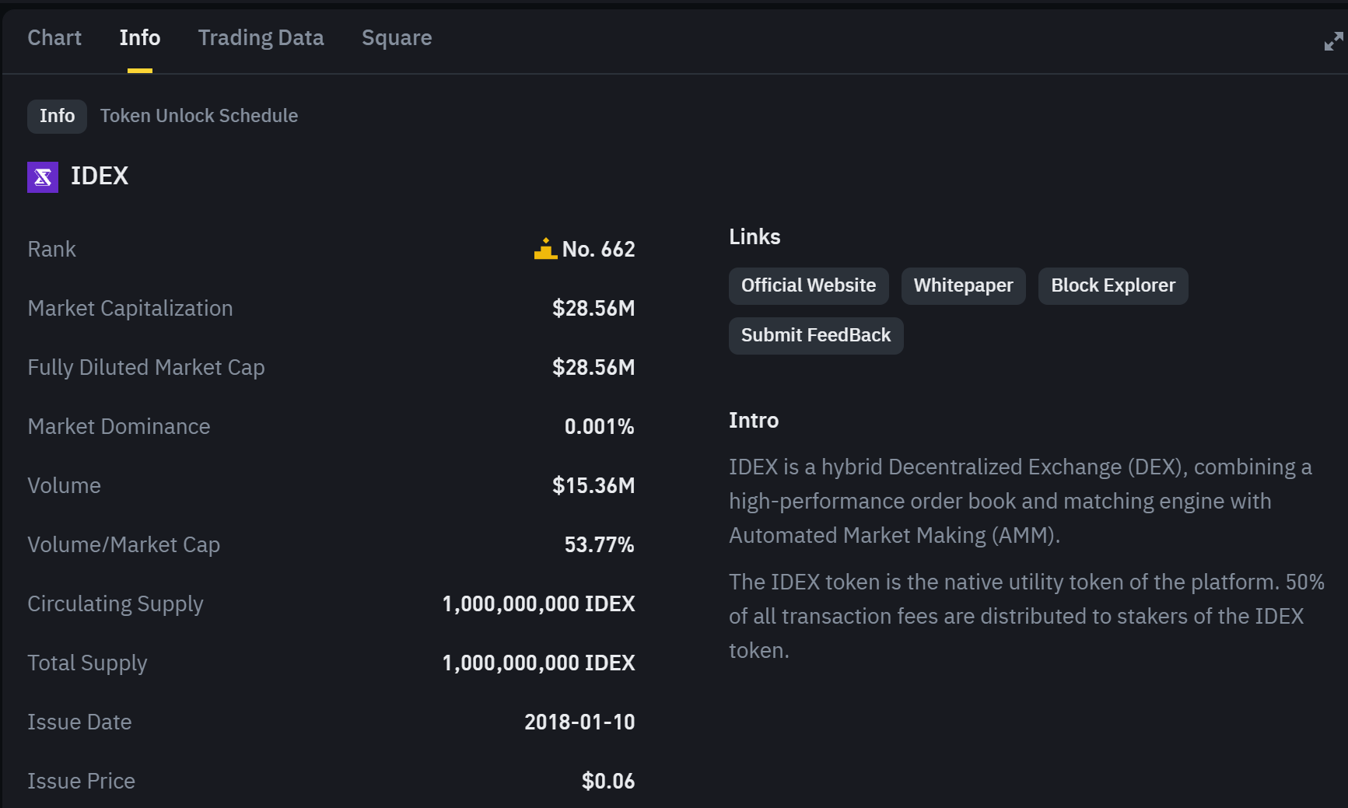Screen dimensions: 1348x808
Task: Open the Trading Data tab
Action: (261, 37)
